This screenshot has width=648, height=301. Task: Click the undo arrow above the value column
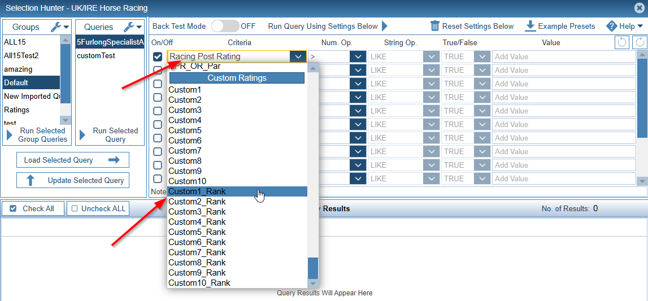click(x=621, y=42)
